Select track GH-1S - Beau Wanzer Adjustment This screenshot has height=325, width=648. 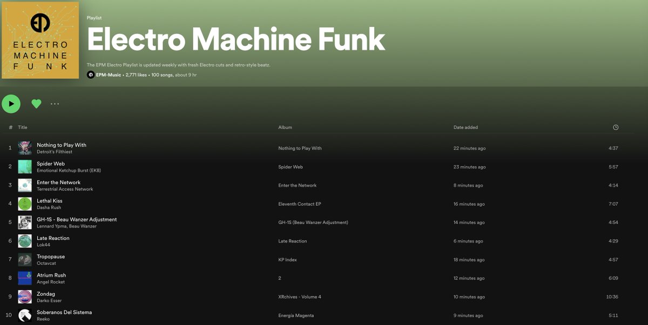click(x=77, y=220)
